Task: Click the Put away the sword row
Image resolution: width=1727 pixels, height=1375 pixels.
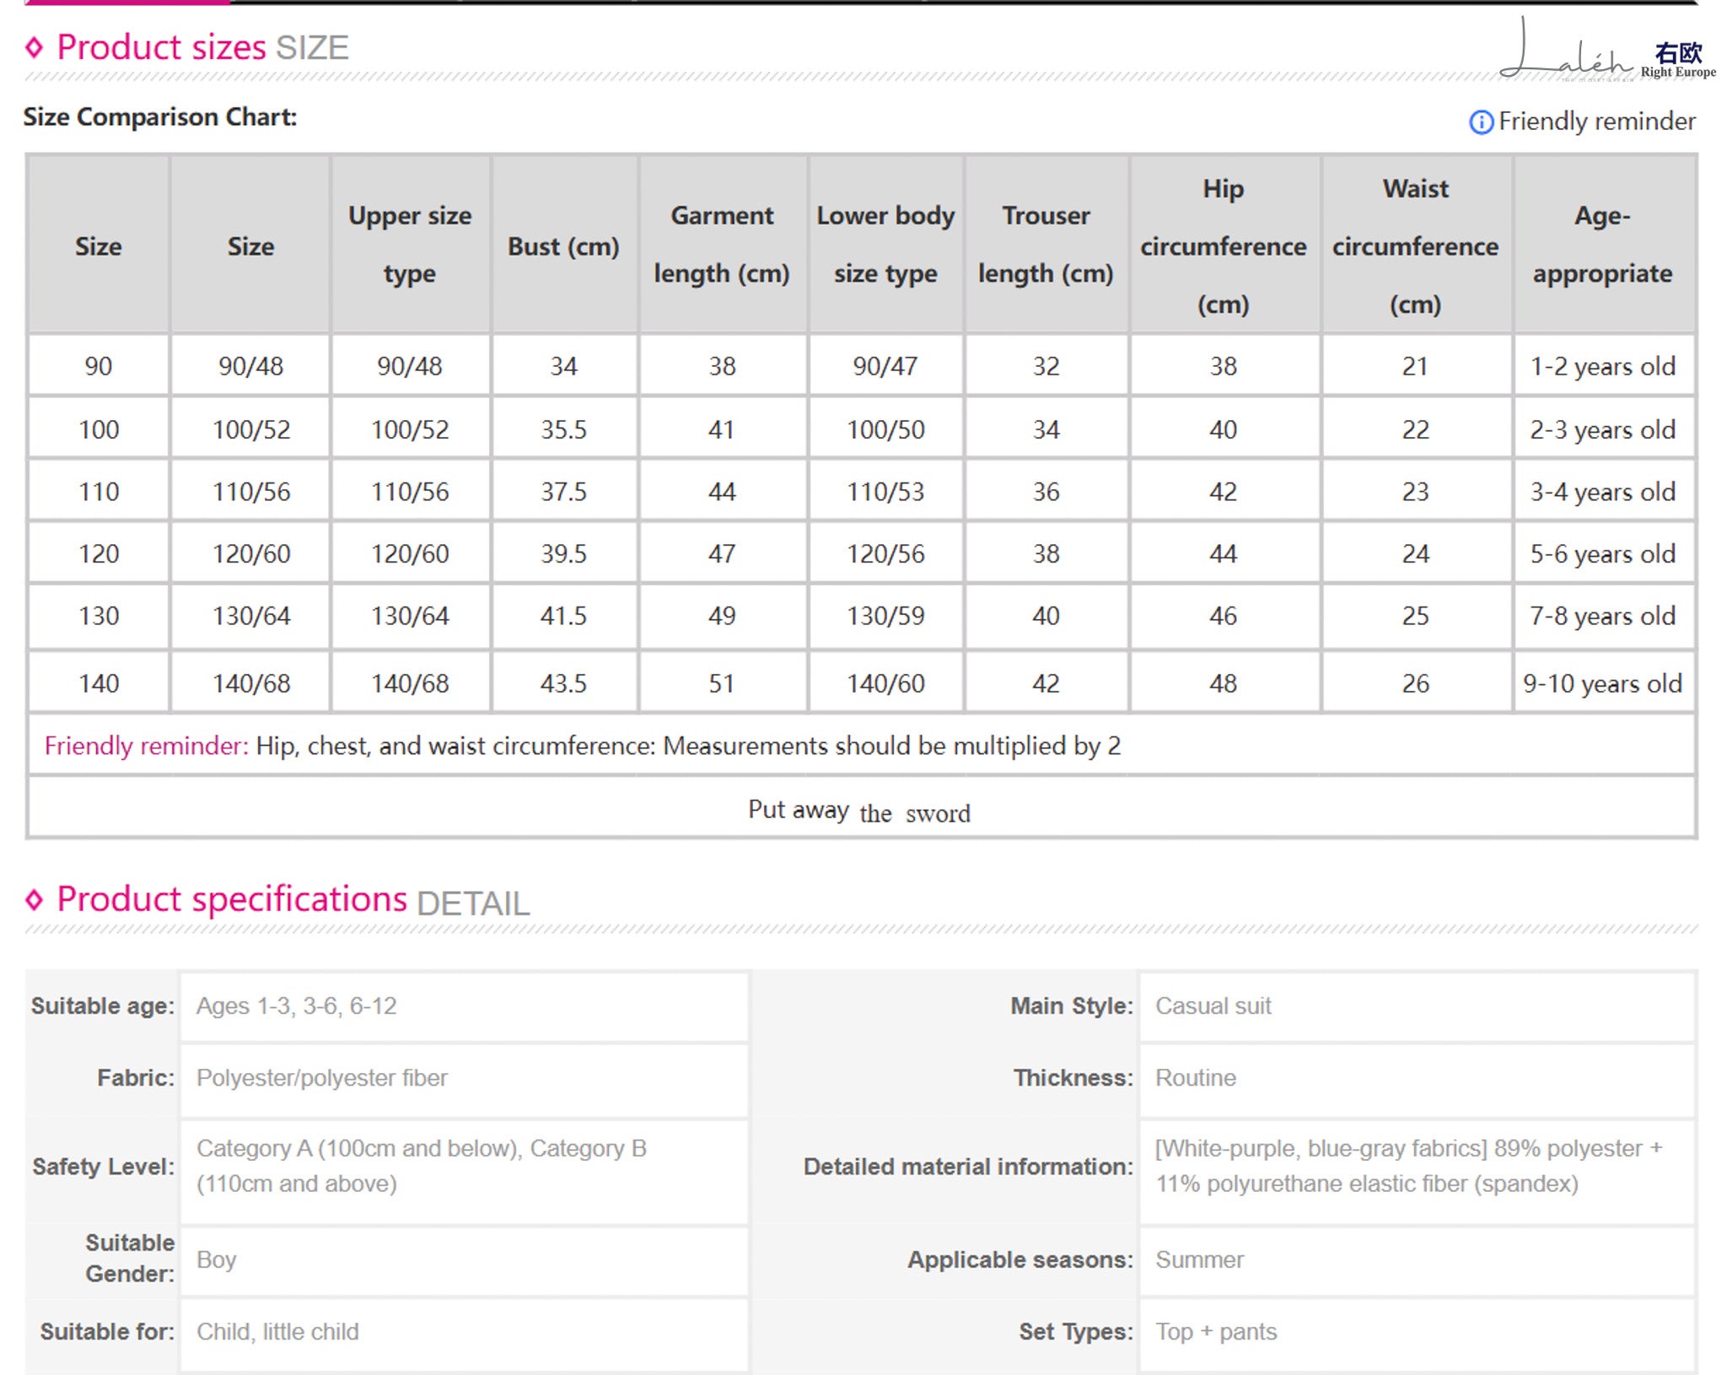Action: (x=861, y=808)
